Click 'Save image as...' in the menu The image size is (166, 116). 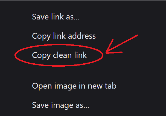[x=83, y=105]
